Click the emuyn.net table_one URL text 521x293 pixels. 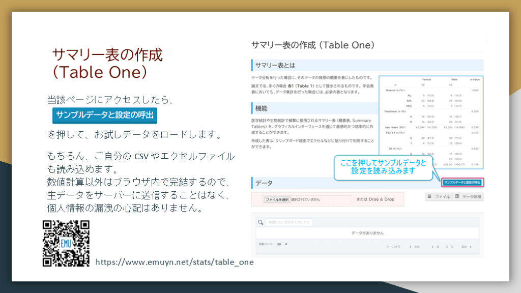click(x=174, y=262)
